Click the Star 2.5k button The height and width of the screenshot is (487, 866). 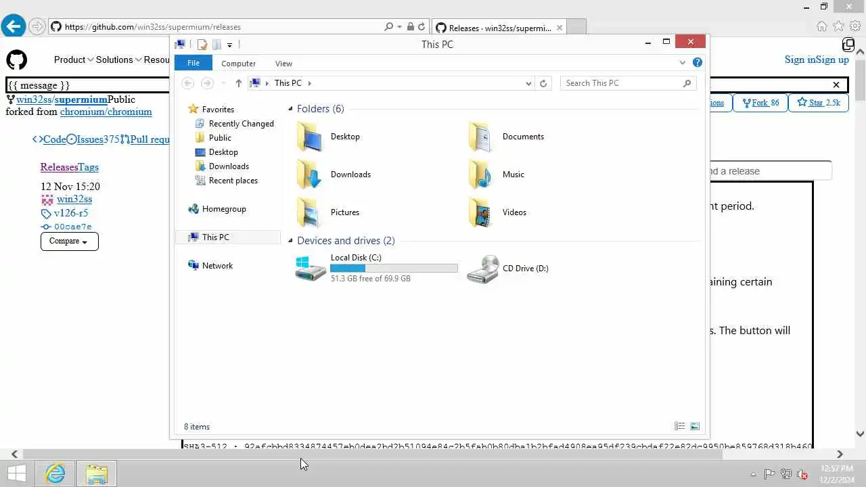(818, 103)
